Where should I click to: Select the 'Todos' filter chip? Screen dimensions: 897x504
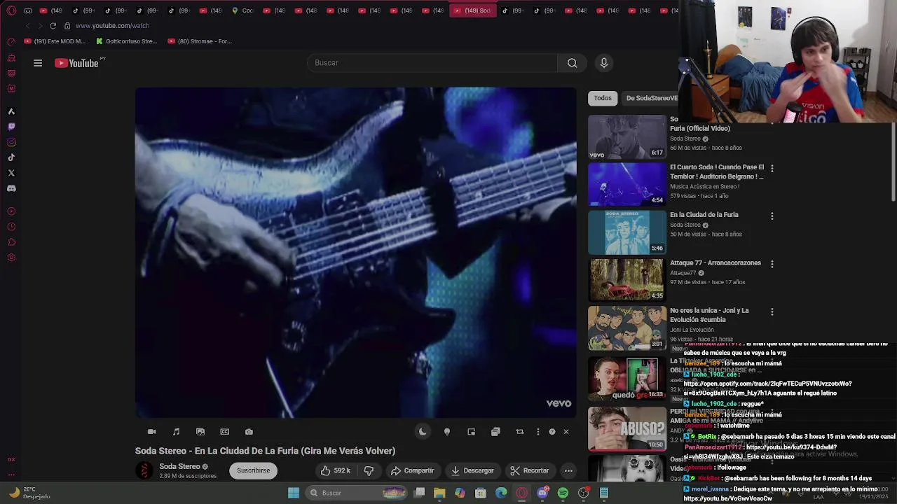click(603, 98)
